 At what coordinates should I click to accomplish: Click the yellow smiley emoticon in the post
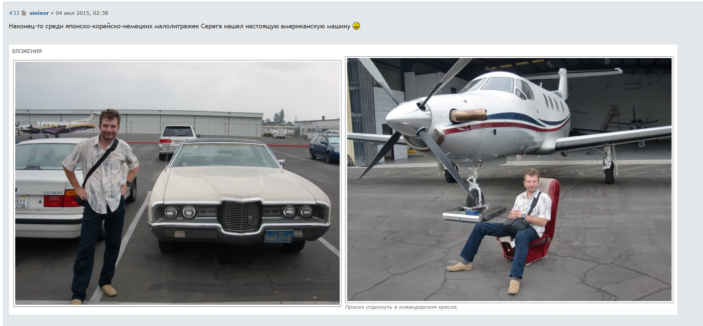[x=356, y=26]
